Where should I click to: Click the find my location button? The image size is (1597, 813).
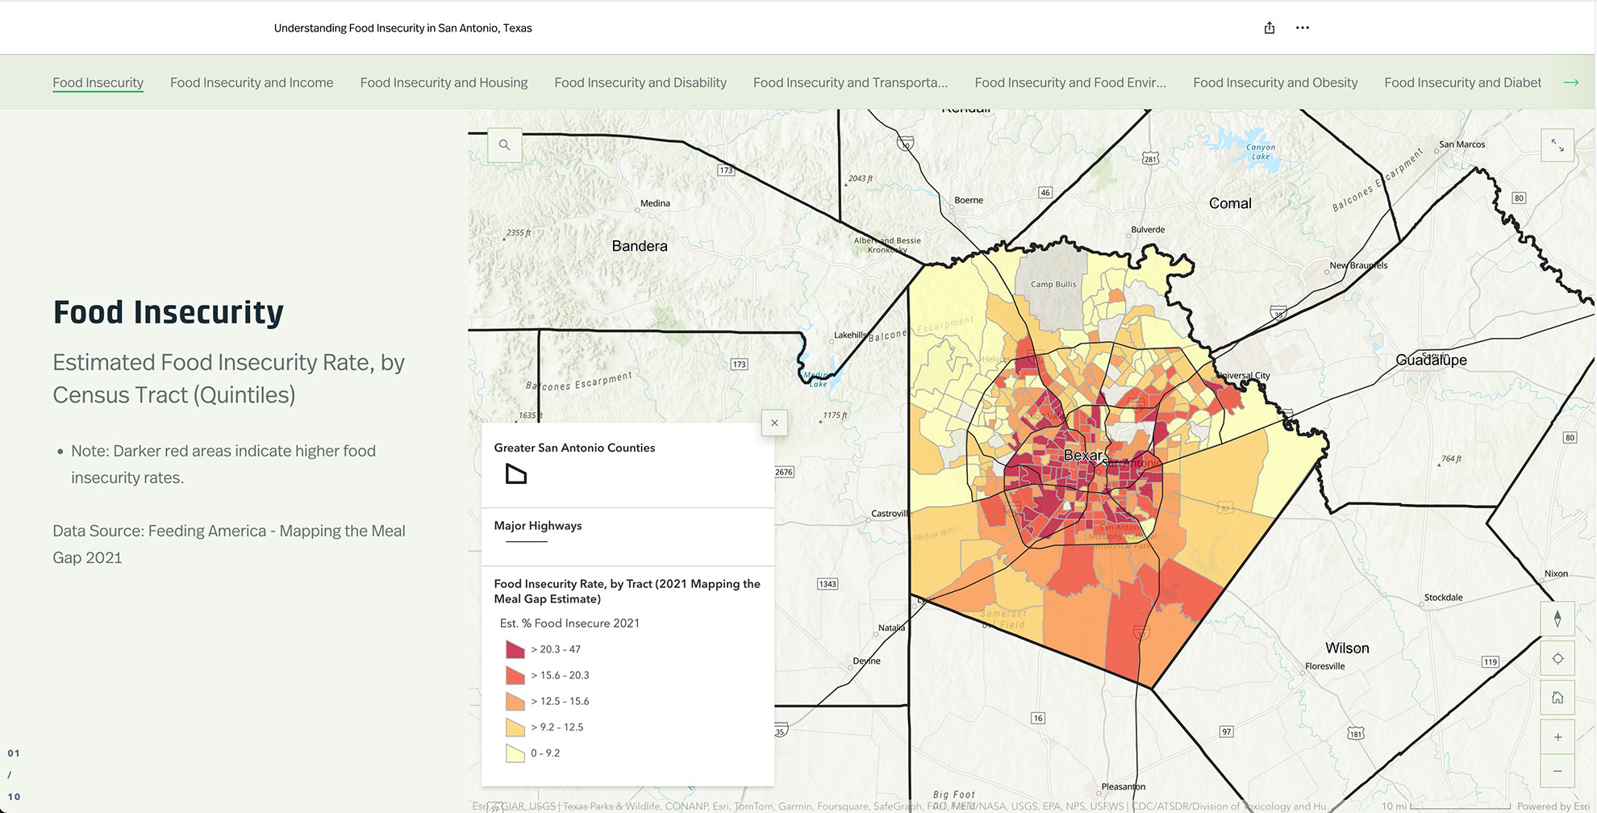coord(1557,658)
